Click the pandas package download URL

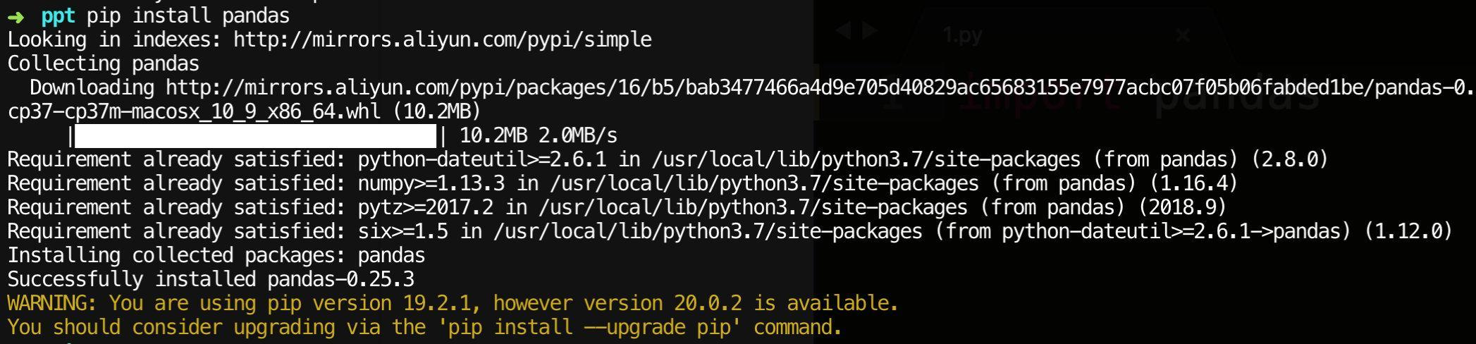click(820, 87)
